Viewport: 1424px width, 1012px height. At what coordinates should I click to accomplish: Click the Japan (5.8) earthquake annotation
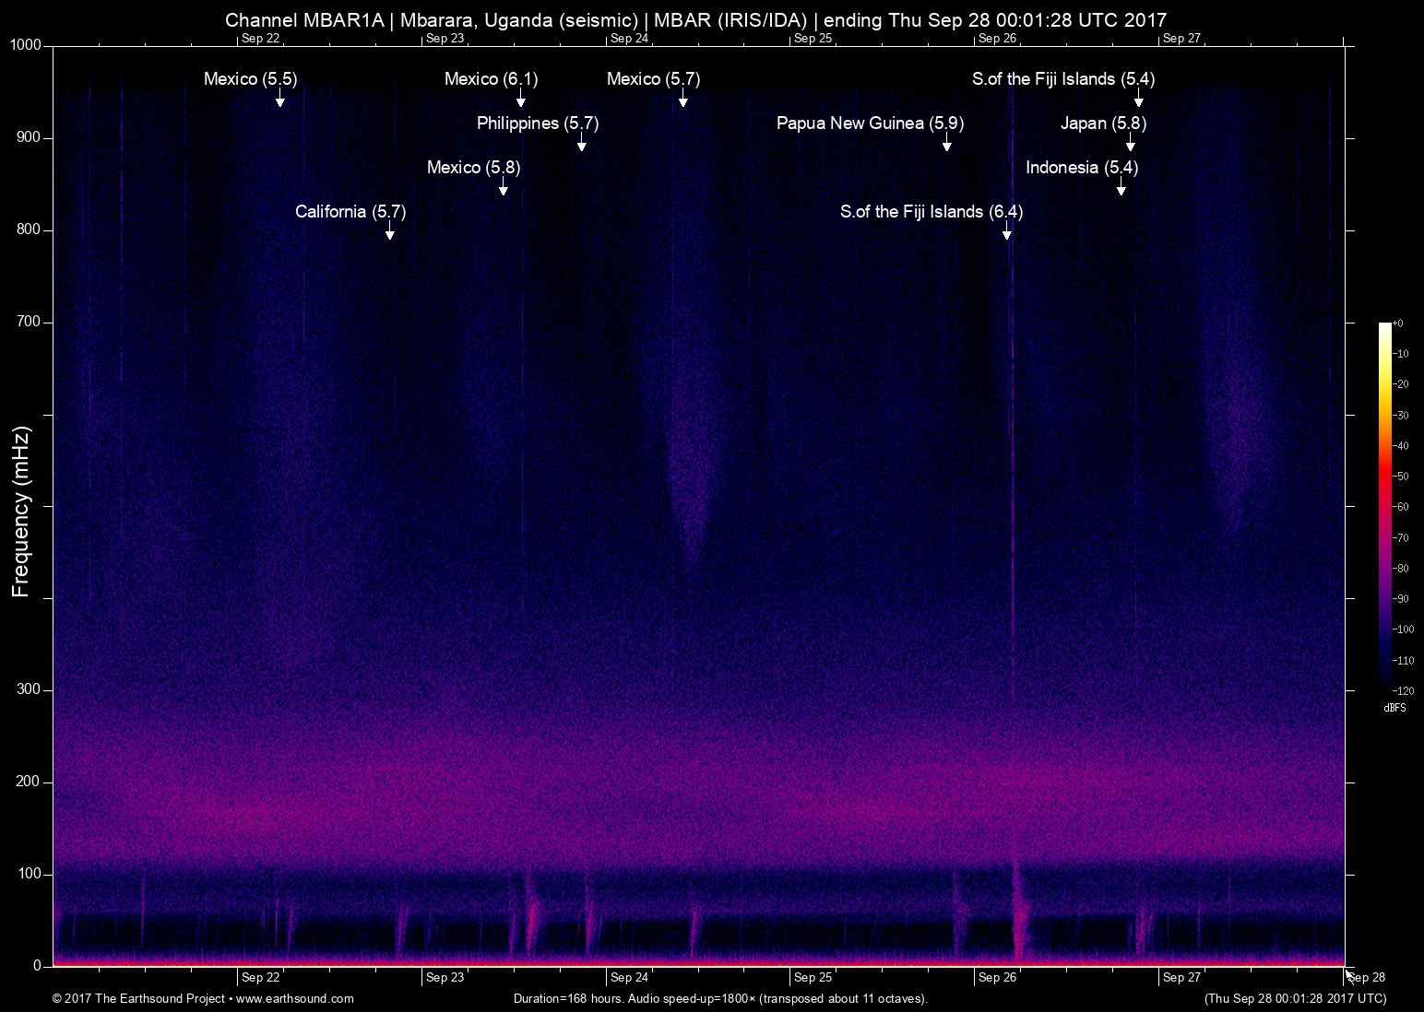[1103, 123]
